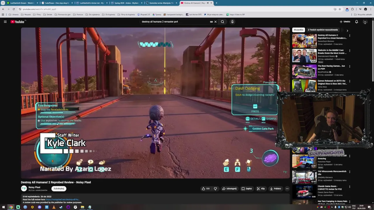Open the Do kupienia bookmarks folder
374x210 pixels.
pyautogui.click(x=108, y=15)
